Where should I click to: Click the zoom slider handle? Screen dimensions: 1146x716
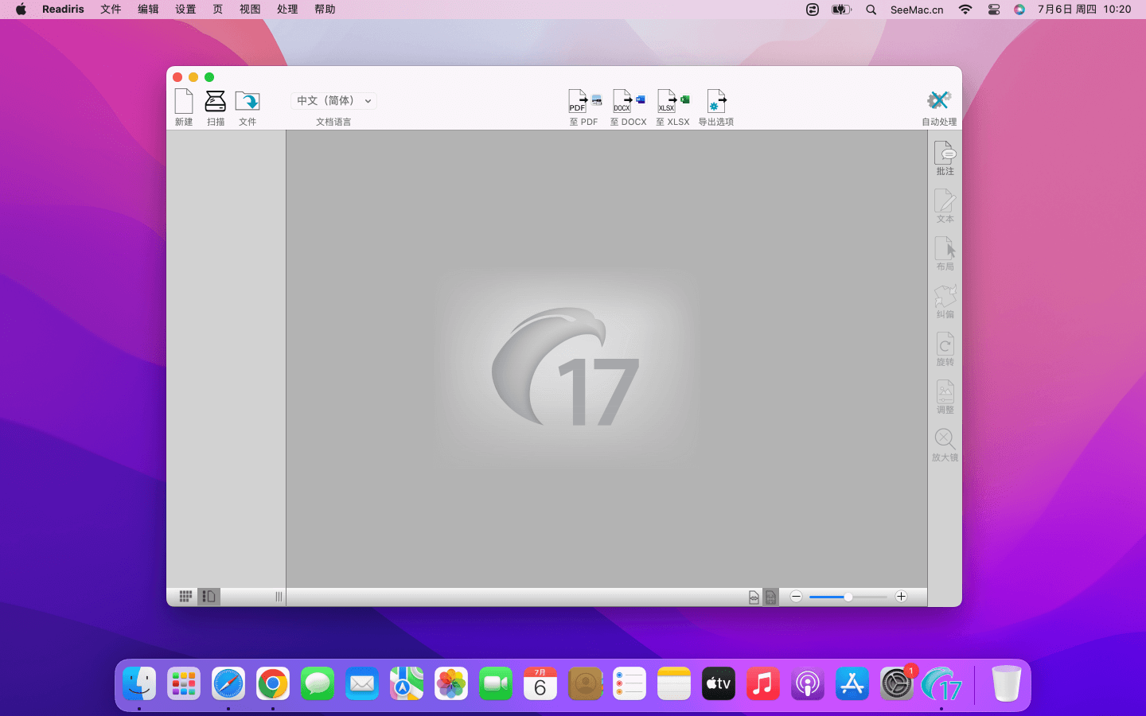pos(848,597)
